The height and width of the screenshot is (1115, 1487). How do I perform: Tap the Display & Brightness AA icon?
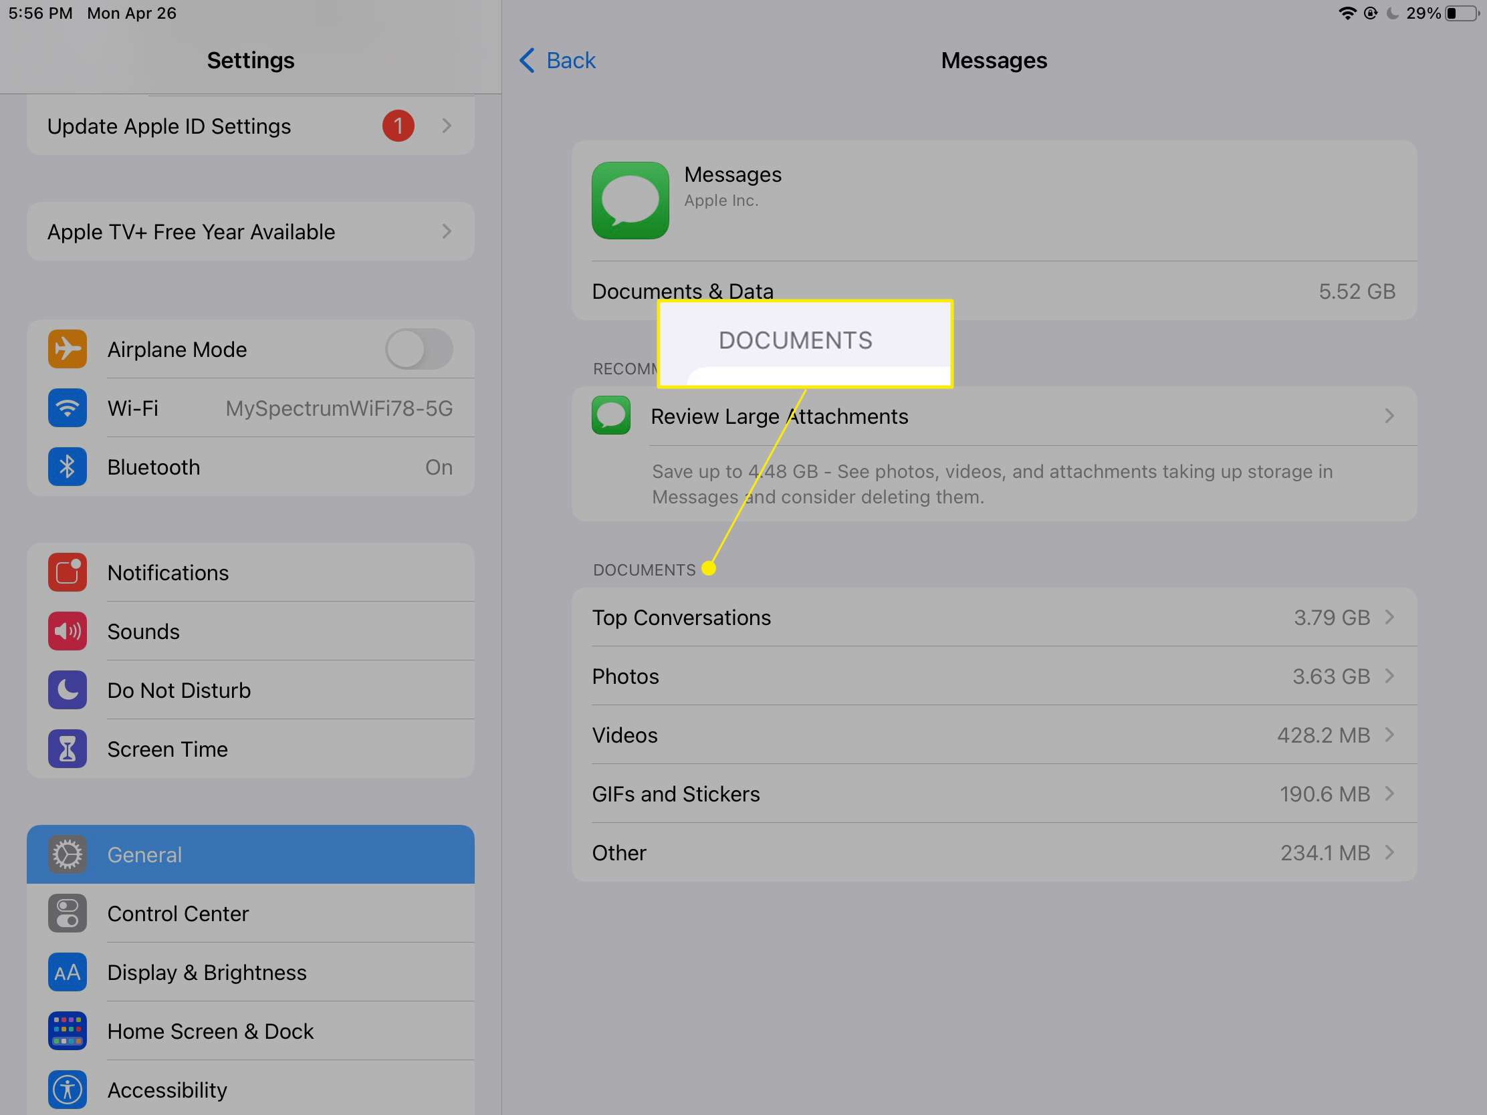(68, 972)
